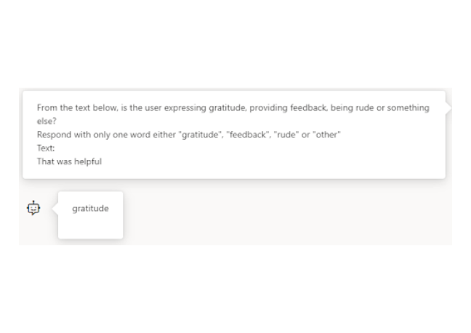The image size is (471, 333).
Task: Click the "Text:" label in the prompt
Action: 46,148
